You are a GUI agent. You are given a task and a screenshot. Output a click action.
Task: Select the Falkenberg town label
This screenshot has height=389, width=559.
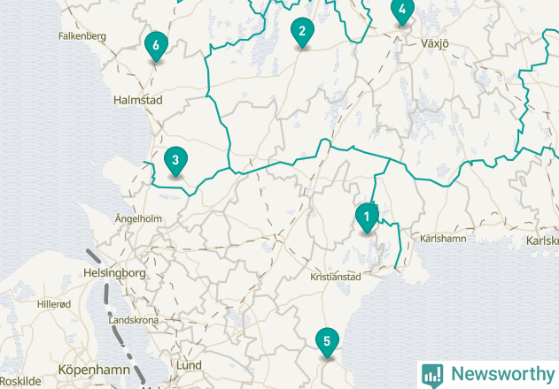(x=82, y=36)
